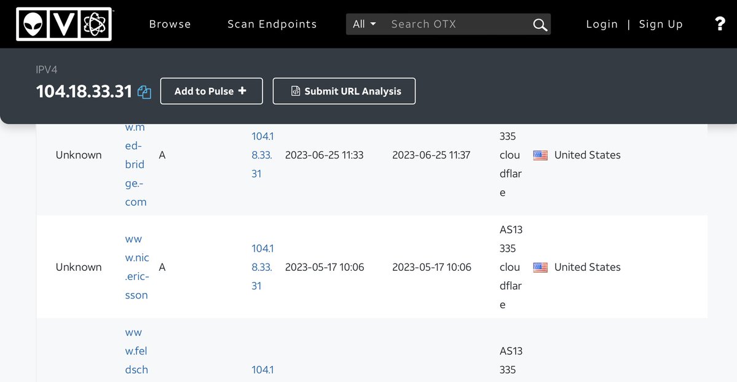Click the search magnifier icon

(x=540, y=25)
